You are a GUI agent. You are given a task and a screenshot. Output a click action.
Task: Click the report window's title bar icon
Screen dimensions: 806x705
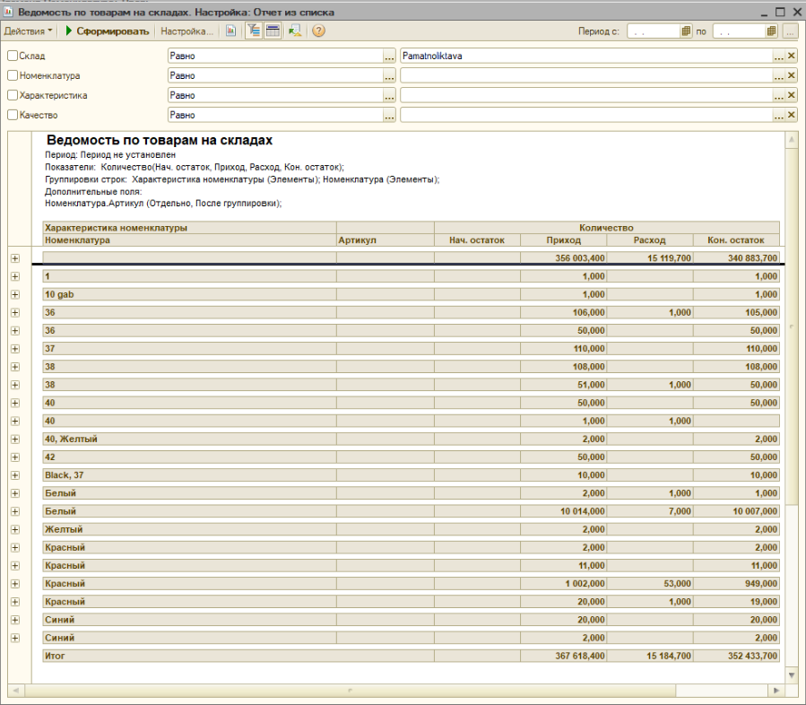[x=8, y=12]
